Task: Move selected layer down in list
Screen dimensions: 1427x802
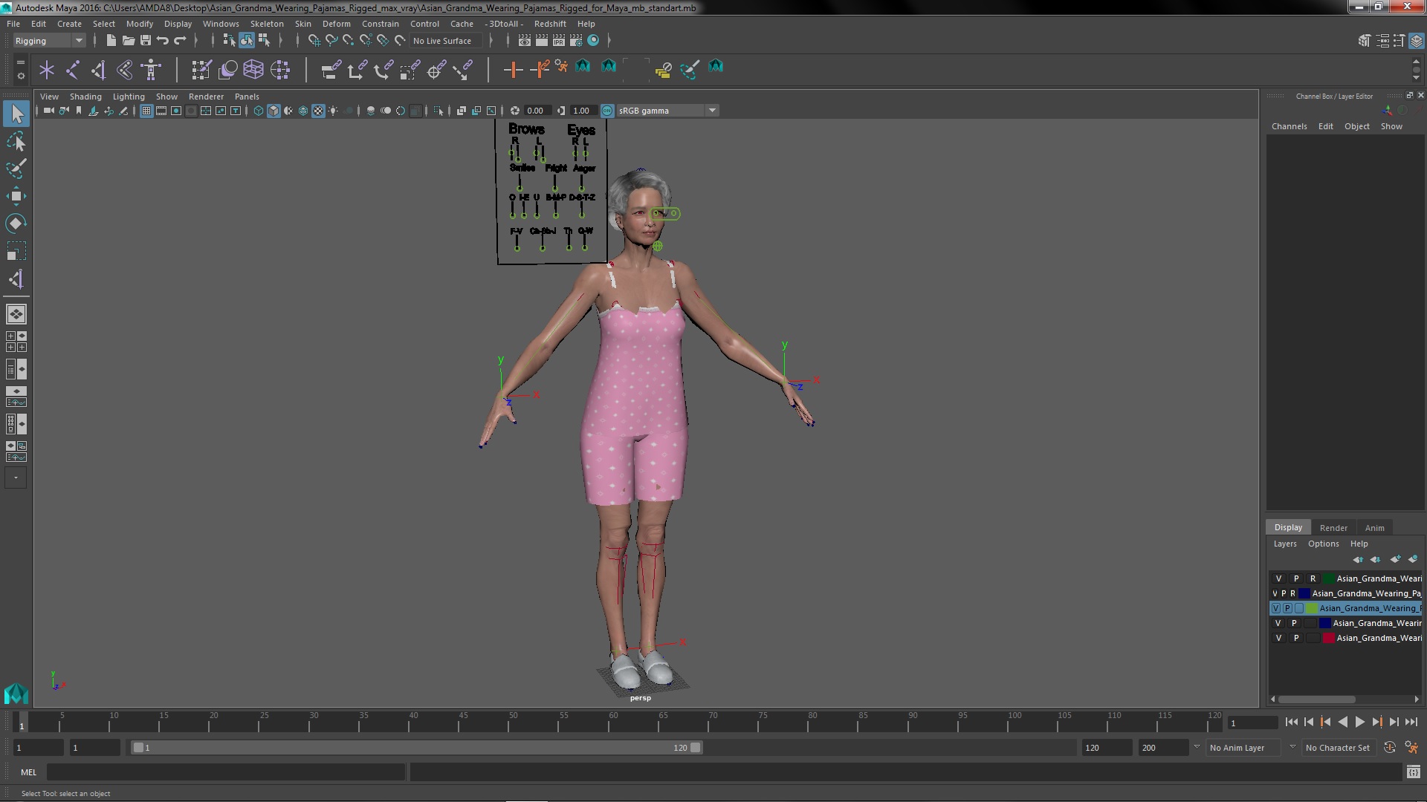Action: coord(1376,559)
